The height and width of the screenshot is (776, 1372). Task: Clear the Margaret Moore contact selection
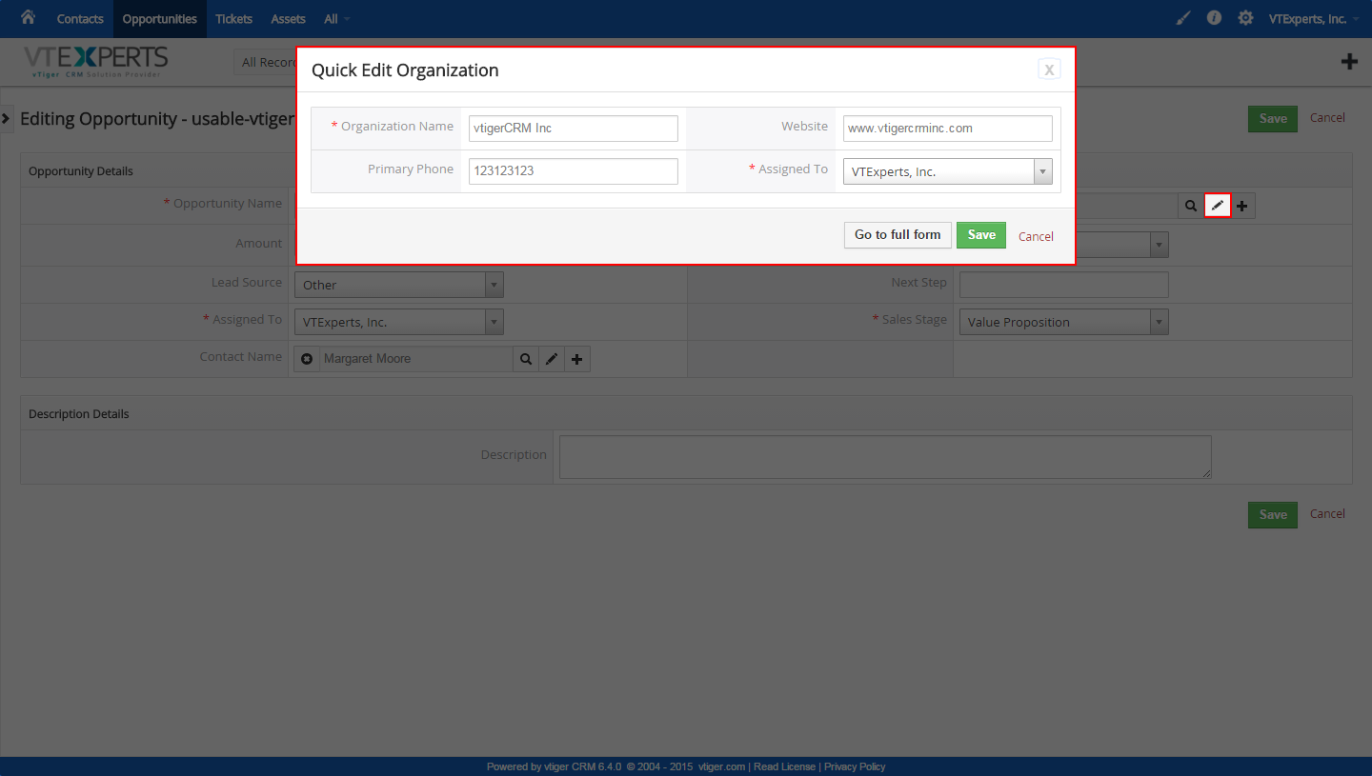click(307, 359)
